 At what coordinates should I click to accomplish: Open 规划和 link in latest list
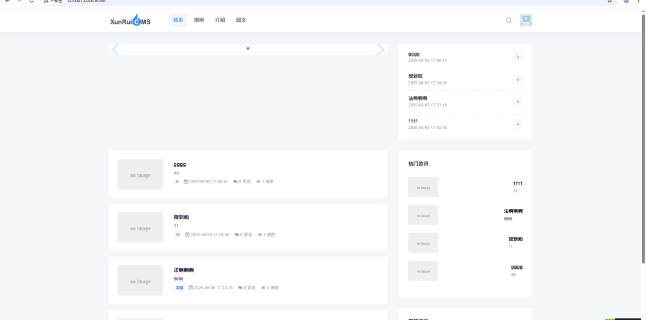click(x=415, y=77)
